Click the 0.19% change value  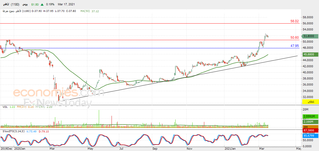pos(50,5)
